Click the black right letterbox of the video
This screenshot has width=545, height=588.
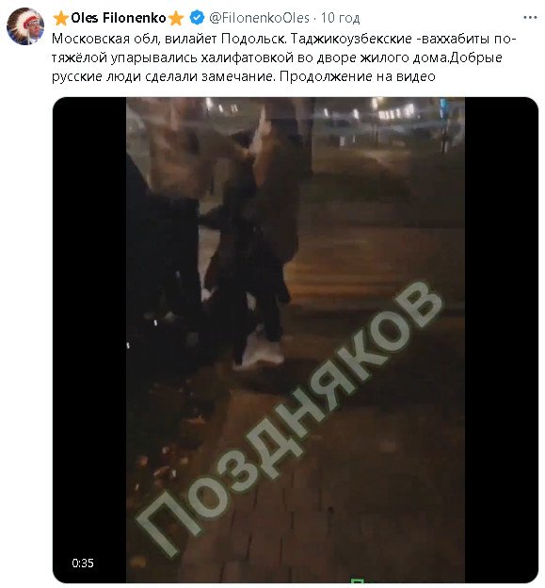pyautogui.click(x=502, y=339)
